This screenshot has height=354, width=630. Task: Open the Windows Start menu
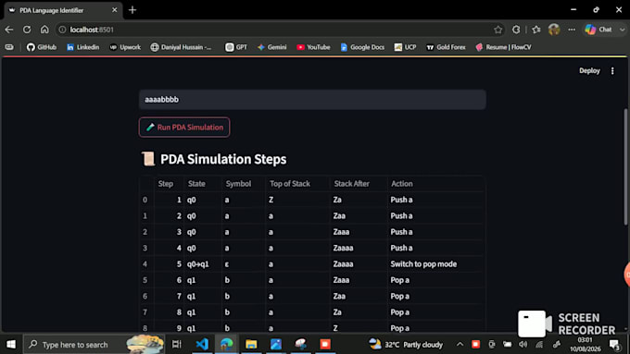click(11, 344)
